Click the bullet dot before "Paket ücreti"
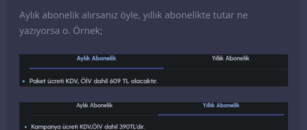Viewport: 307px width, 130px height. (24, 81)
